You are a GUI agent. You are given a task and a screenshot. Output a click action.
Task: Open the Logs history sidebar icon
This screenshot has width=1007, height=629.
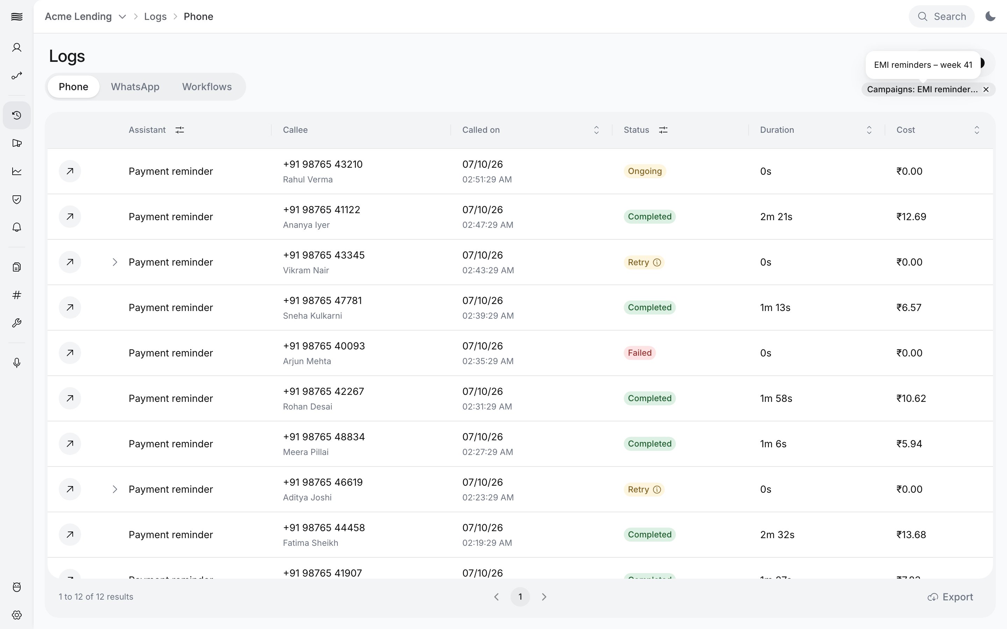click(x=17, y=115)
